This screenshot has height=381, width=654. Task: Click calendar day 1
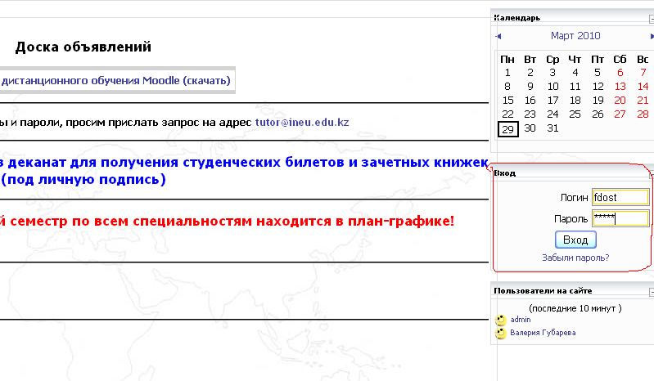507,73
